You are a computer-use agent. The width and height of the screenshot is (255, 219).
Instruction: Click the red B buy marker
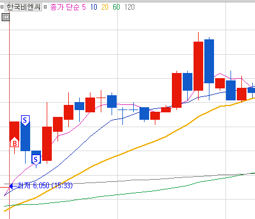(x=15, y=143)
